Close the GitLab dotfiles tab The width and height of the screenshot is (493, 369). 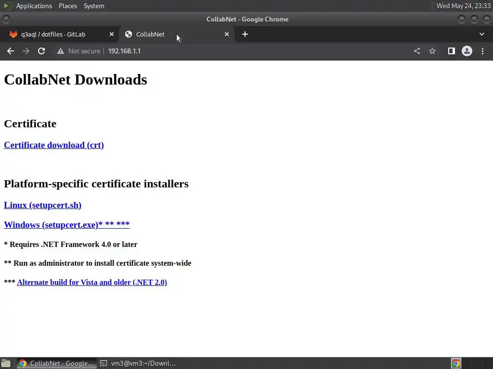(x=112, y=34)
